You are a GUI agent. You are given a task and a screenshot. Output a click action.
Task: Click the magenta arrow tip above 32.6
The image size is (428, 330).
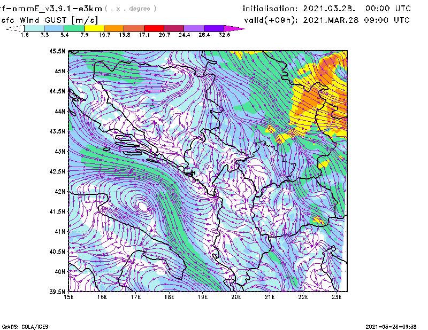pyautogui.click(x=234, y=28)
